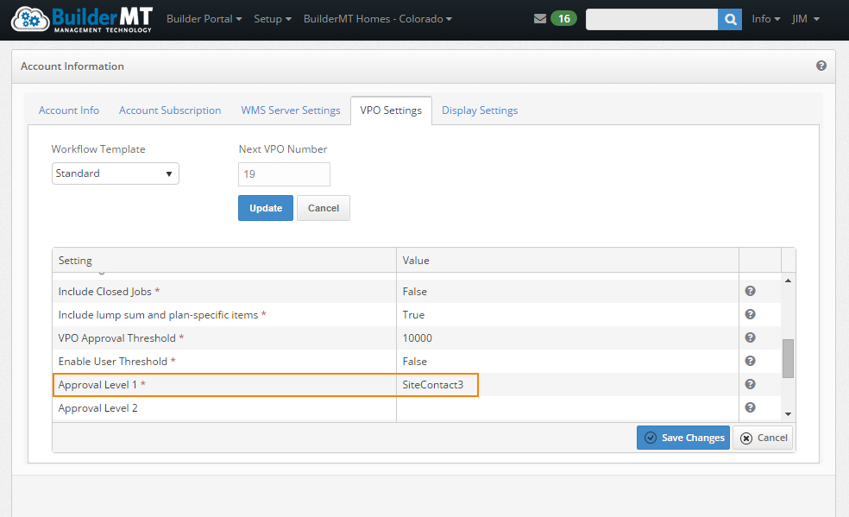This screenshot has height=517, width=849.
Task: Click the search magnifier button
Action: point(730,19)
